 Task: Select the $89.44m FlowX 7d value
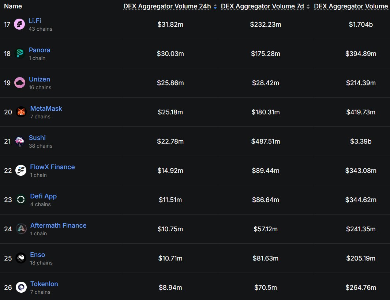tap(266, 170)
